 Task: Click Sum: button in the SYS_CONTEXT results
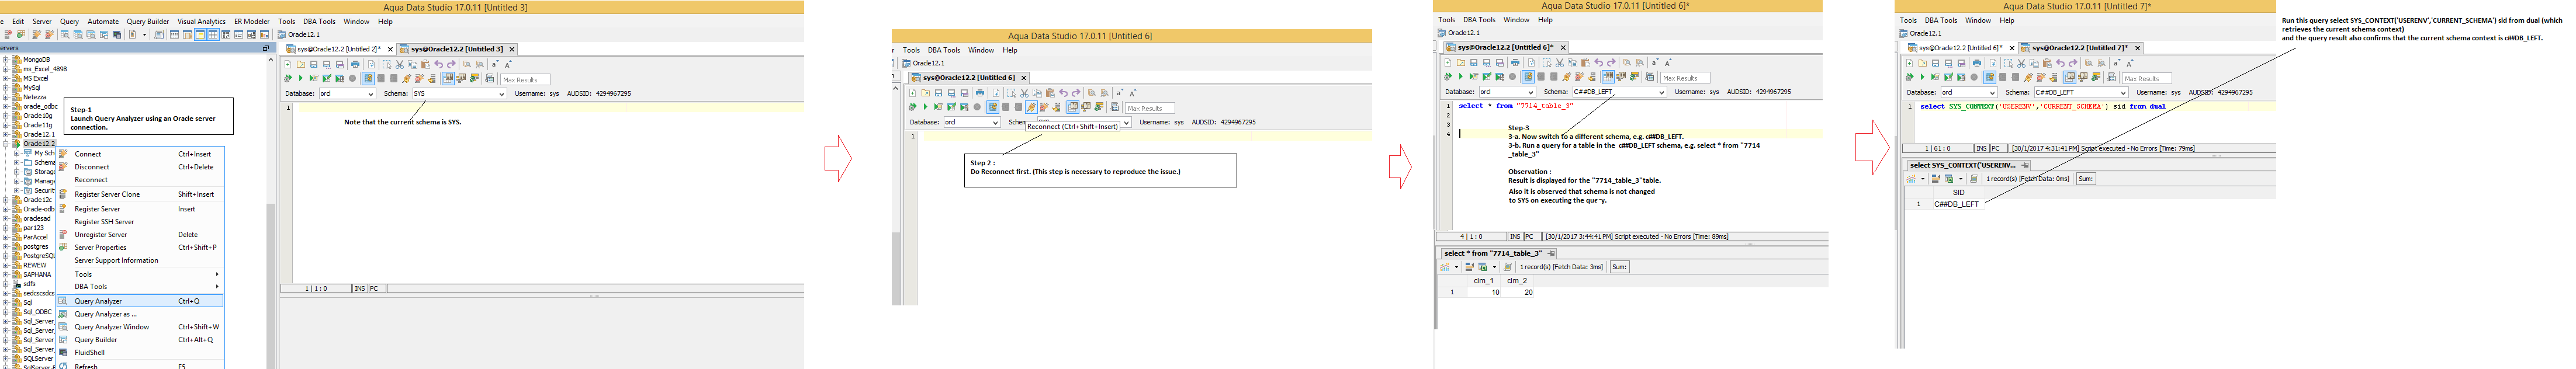[2085, 179]
